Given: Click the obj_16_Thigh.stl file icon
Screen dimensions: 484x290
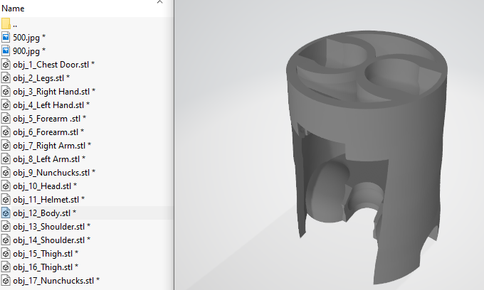Looking at the screenshot, I should [6, 267].
